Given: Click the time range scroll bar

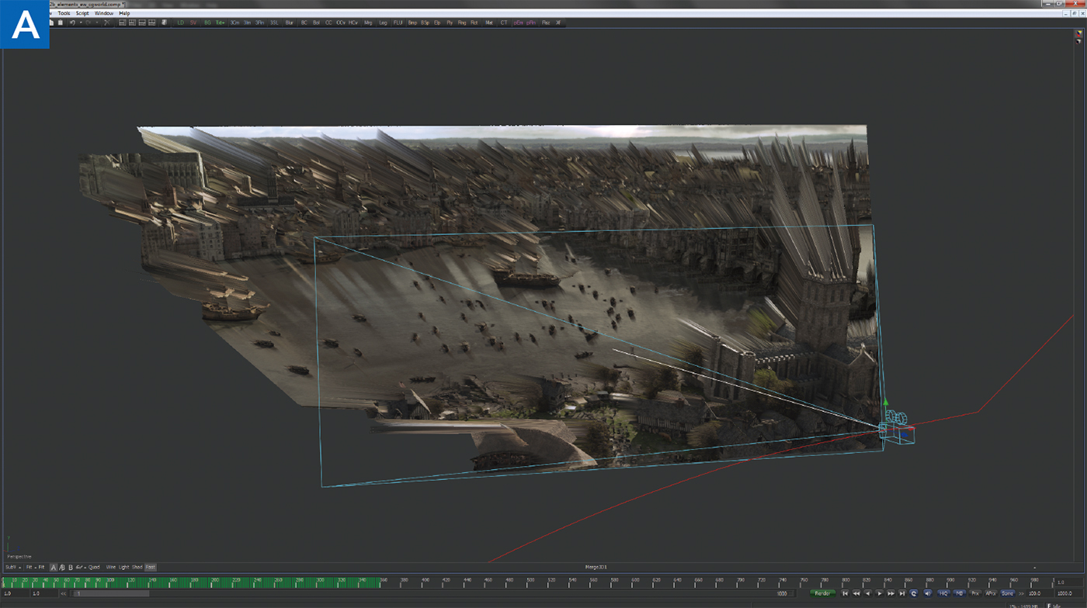Looking at the screenshot, I should 110,593.
